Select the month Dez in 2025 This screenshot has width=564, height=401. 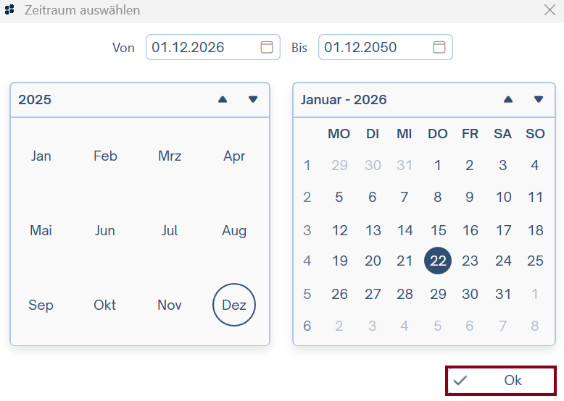[234, 305]
